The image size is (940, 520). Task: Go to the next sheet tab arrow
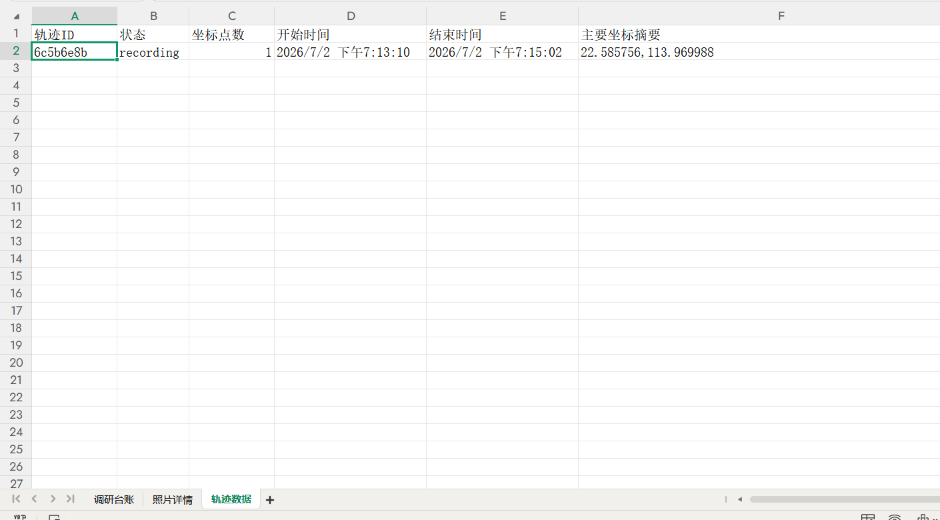click(x=53, y=499)
